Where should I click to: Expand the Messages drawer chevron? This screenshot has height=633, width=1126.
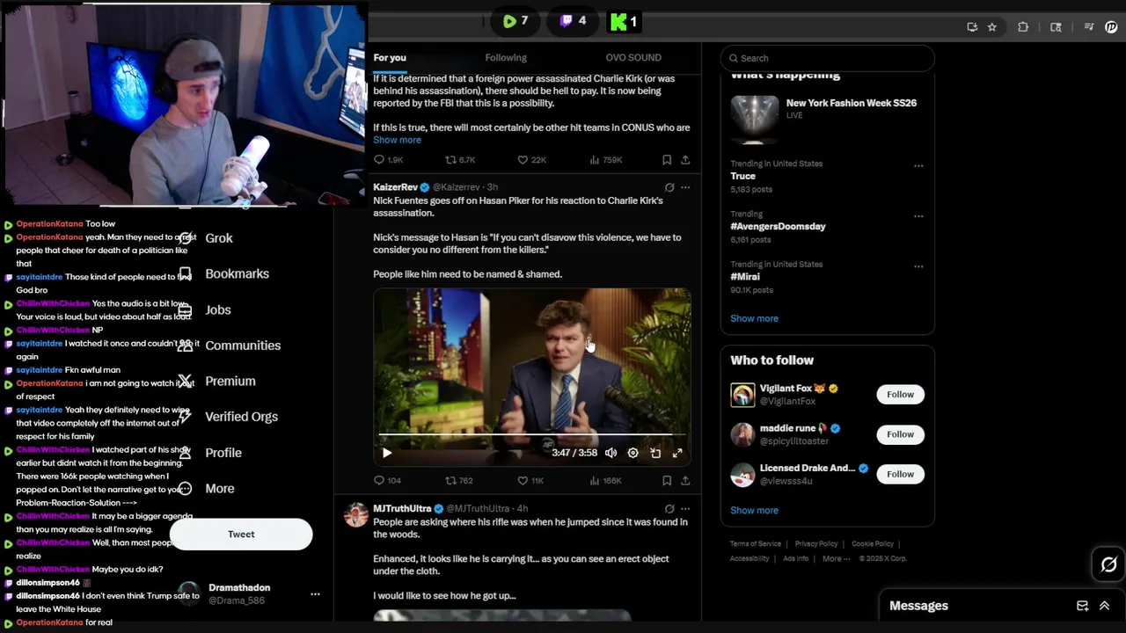pyautogui.click(x=1104, y=606)
